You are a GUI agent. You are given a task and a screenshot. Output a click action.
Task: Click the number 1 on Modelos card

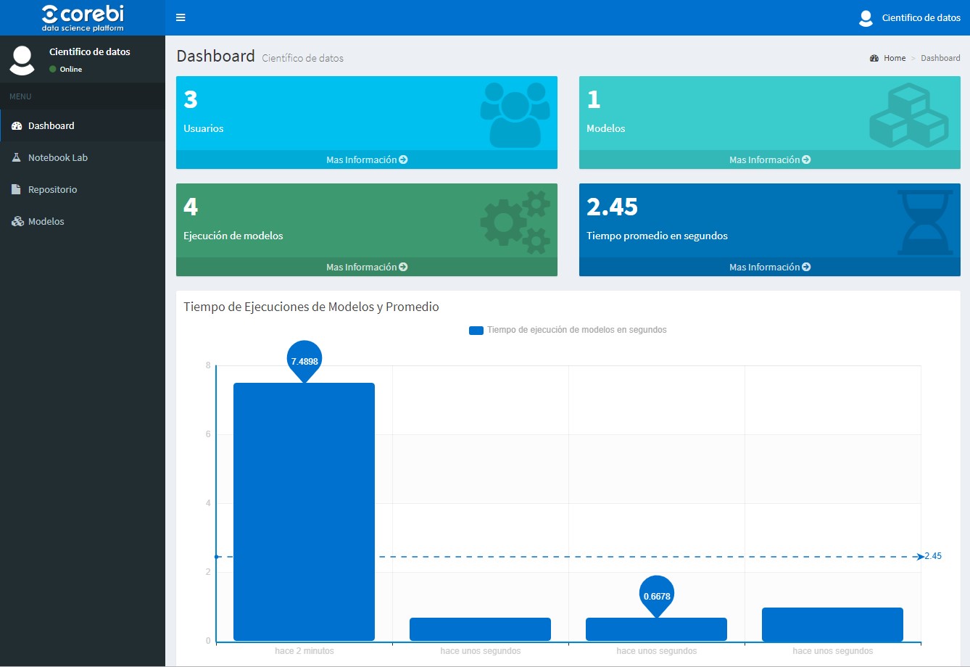[x=594, y=99]
